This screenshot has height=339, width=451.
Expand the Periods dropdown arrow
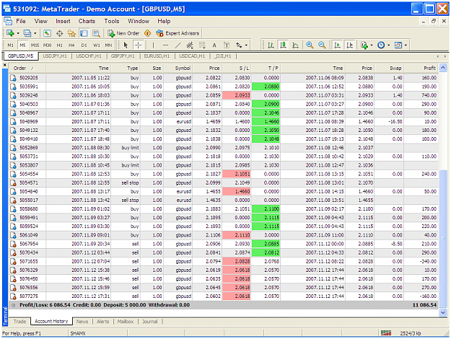[x=389, y=45]
